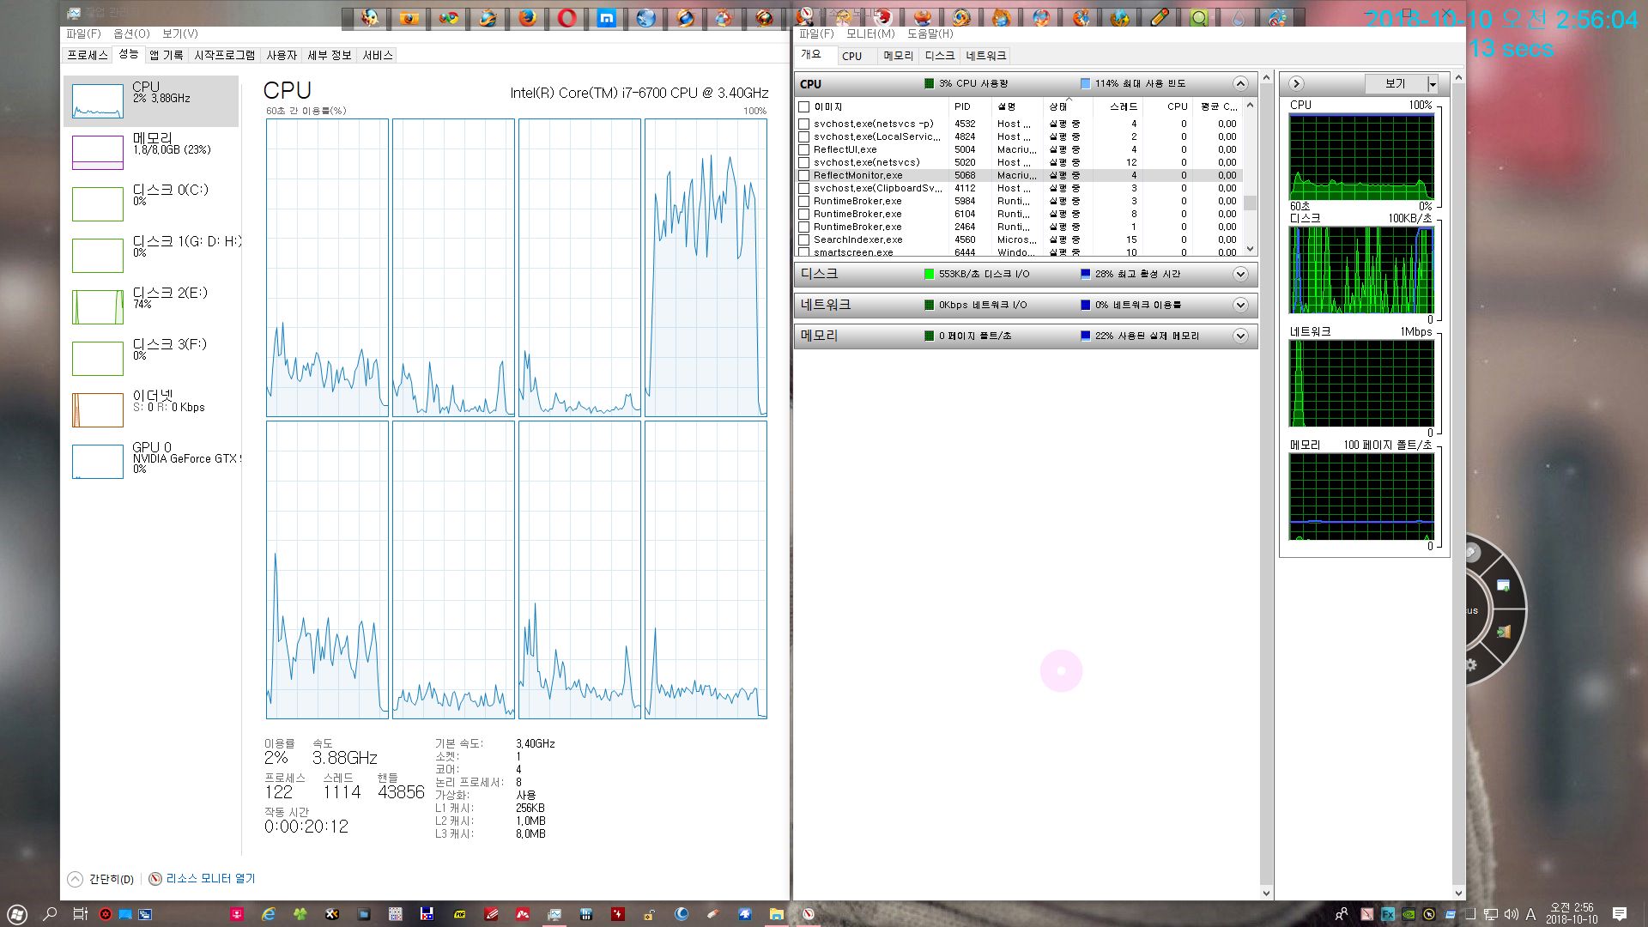This screenshot has width=1648, height=927.
Task: Open Internet Explorer from the taskbar
Action: pyautogui.click(x=269, y=914)
